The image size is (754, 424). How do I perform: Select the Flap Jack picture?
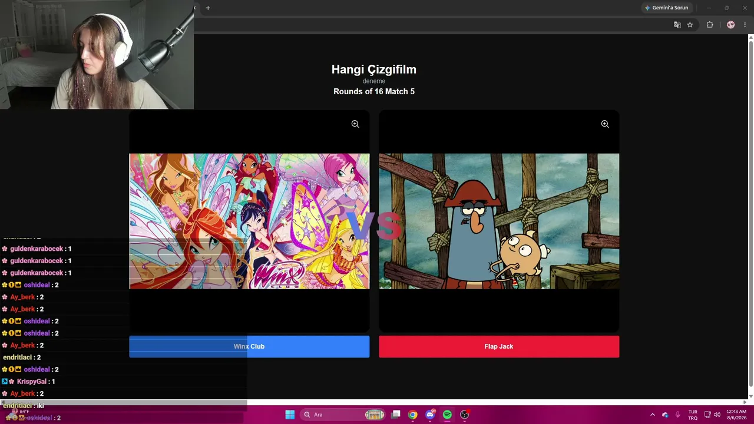click(499, 221)
